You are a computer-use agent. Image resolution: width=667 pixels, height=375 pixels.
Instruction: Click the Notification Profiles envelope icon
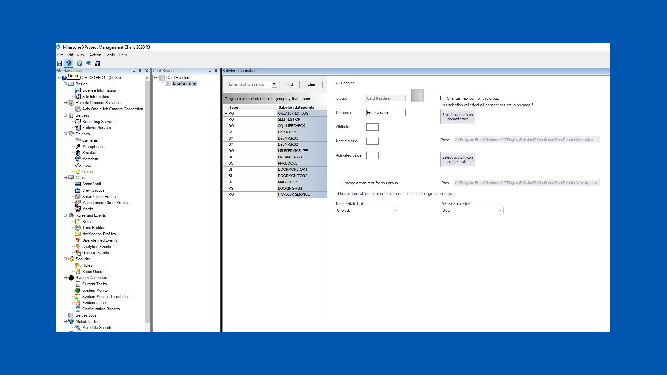[78, 234]
